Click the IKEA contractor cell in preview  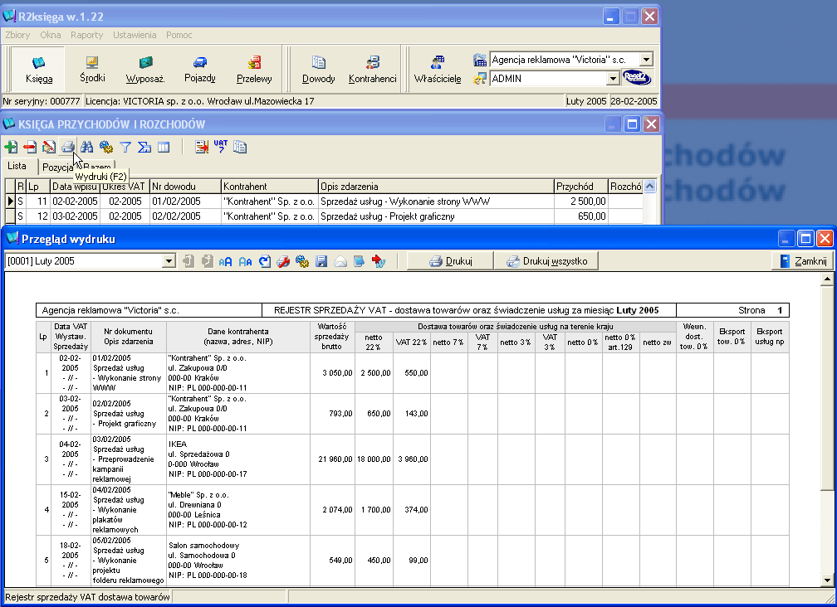pos(238,459)
